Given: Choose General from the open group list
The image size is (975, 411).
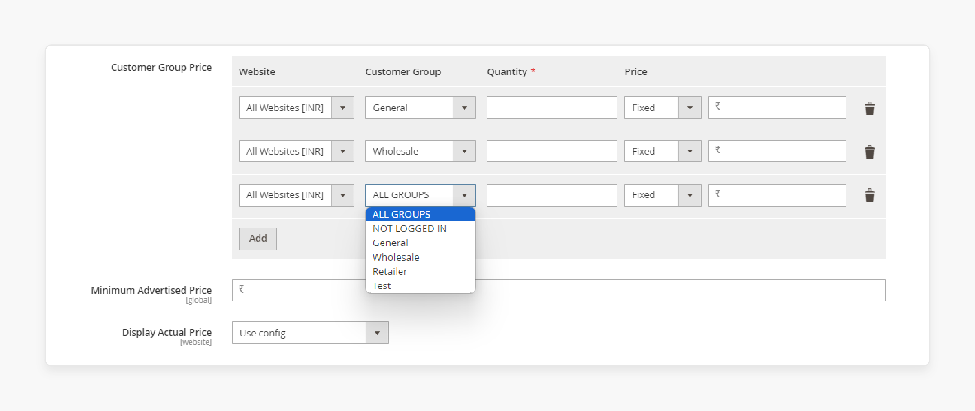Looking at the screenshot, I should click(x=420, y=243).
